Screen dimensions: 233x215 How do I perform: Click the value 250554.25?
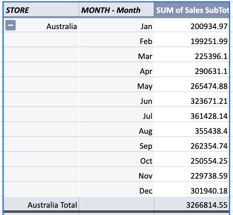pyautogui.click(x=209, y=161)
